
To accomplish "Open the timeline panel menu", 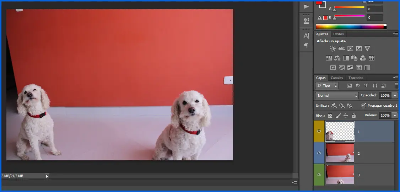I will point(294,182).
